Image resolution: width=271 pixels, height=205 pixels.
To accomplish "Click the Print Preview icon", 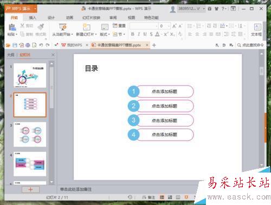I will [x=34, y=45].
